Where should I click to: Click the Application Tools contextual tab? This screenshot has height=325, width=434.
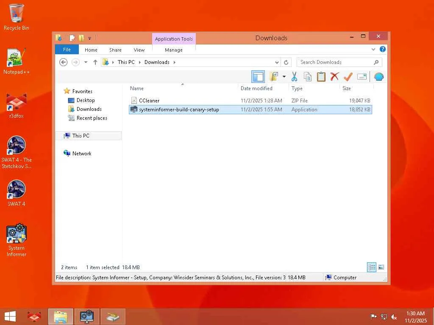pos(174,39)
